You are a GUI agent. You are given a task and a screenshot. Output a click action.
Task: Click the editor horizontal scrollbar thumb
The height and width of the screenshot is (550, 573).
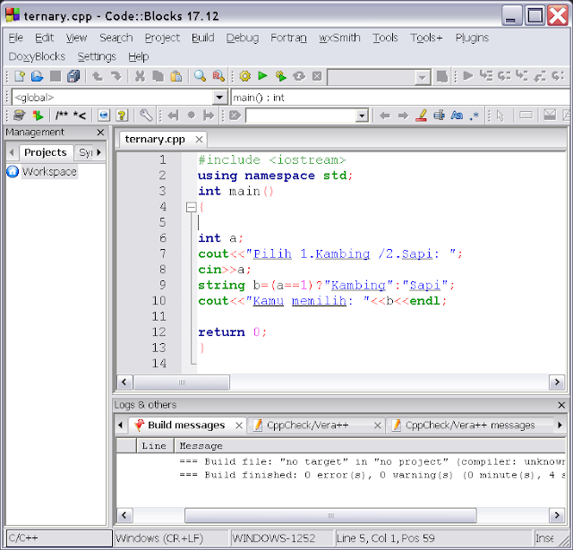pyautogui.click(x=182, y=382)
